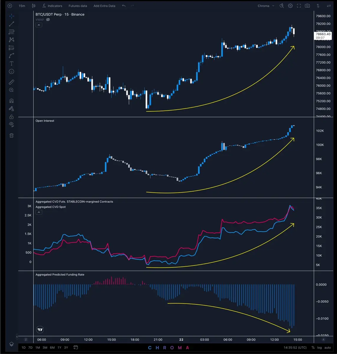Viewport: 337px width, 354px height.
Task: Collapse the Aggregated CVD legend
Action: pyautogui.click(x=39, y=212)
